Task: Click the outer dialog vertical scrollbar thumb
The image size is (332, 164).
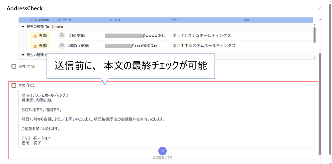Action: [320, 103]
